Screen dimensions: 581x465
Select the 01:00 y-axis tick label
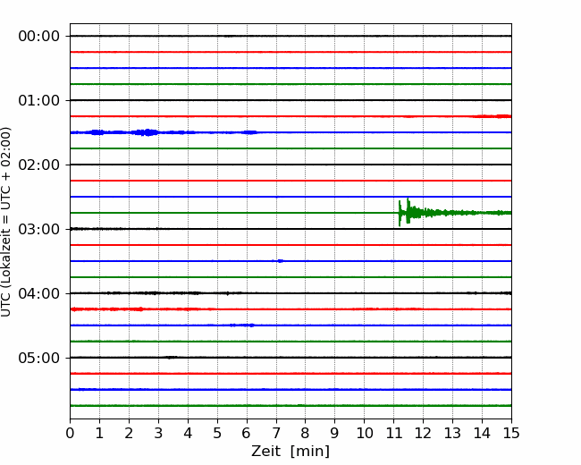[39, 100]
